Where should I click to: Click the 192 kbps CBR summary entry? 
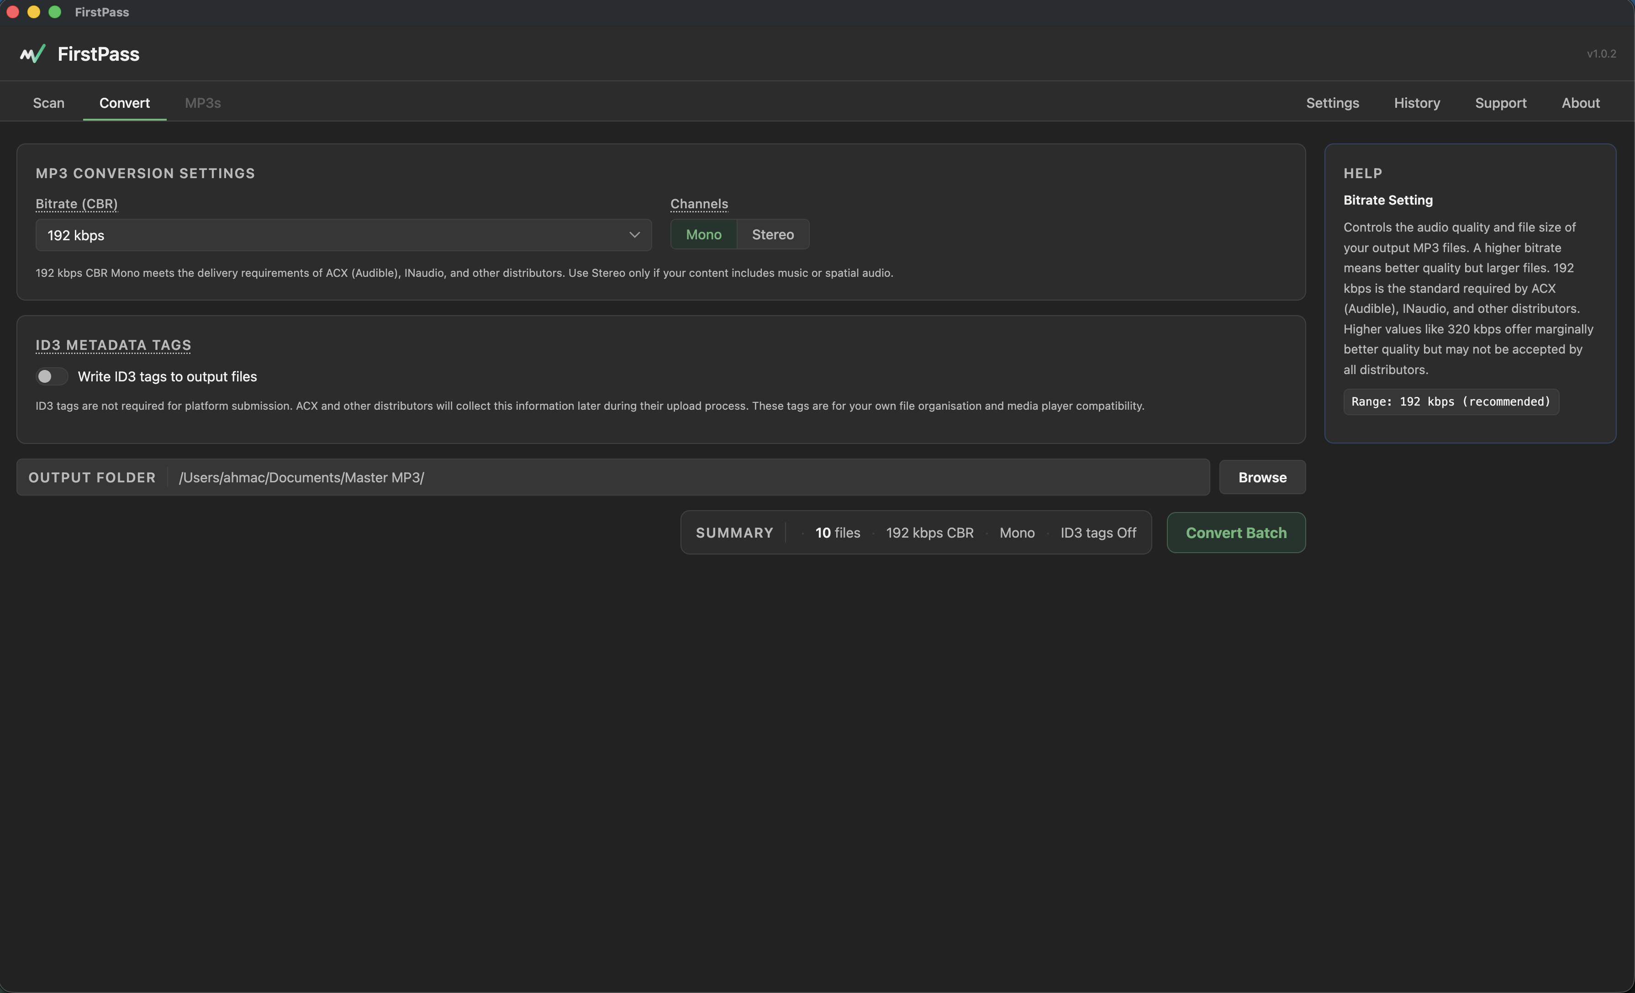(x=930, y=532)
